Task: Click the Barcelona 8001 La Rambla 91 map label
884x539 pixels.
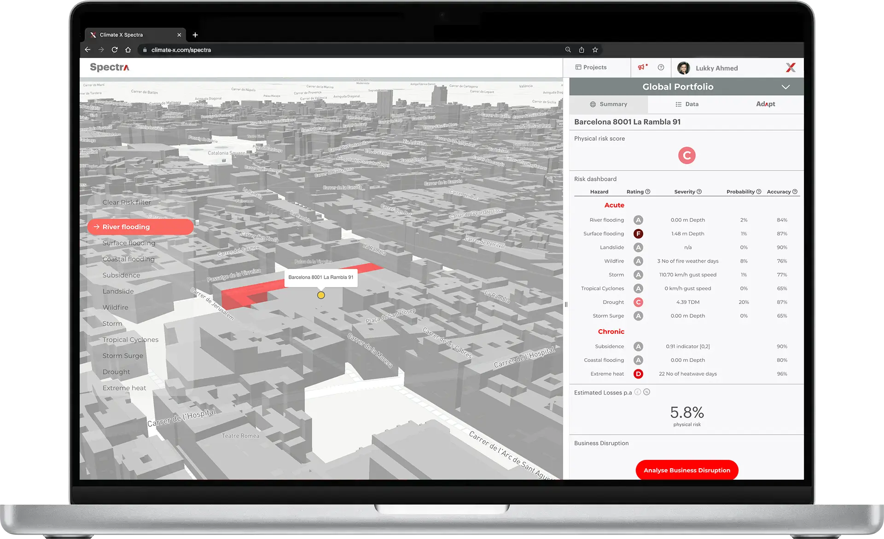Action: (x=321, y=277)
